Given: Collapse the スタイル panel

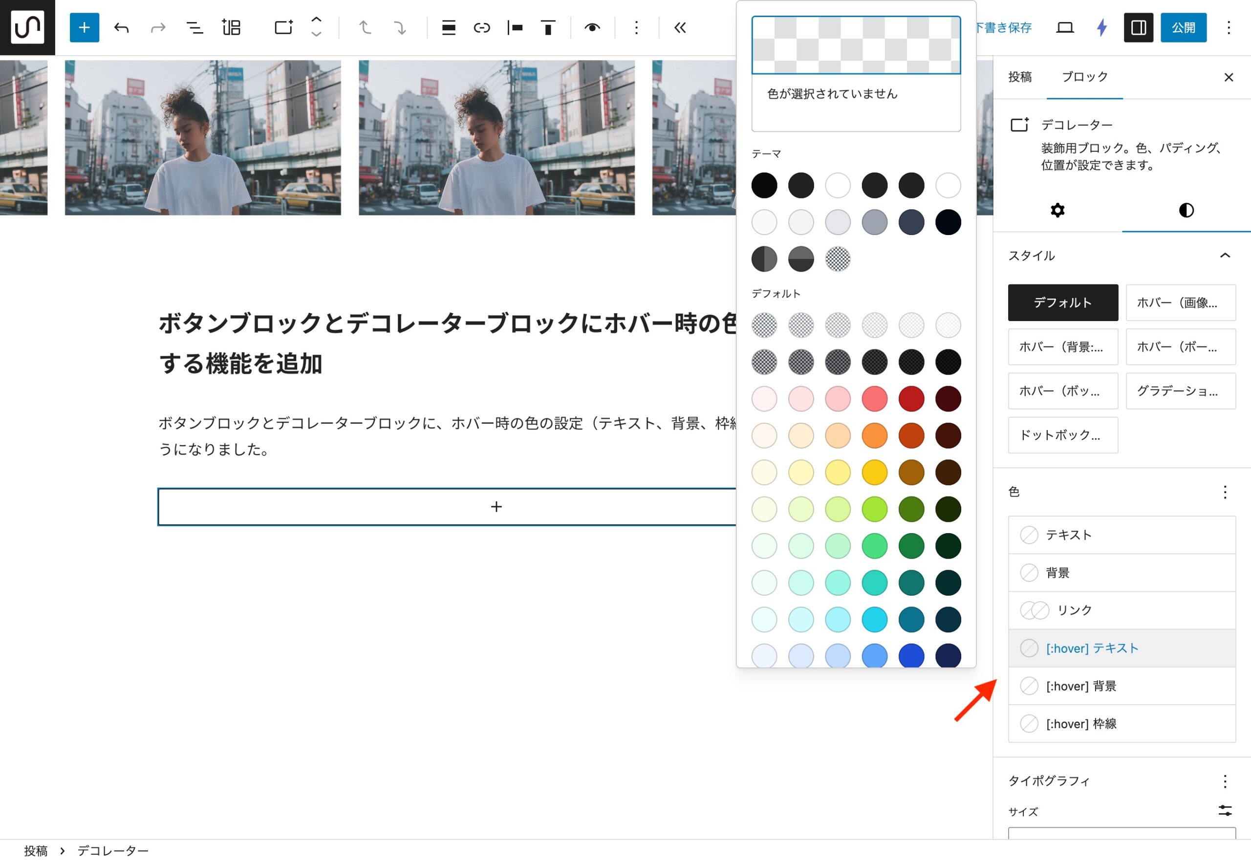Looking at the screenshot, I should click(x=1225, y=256).
